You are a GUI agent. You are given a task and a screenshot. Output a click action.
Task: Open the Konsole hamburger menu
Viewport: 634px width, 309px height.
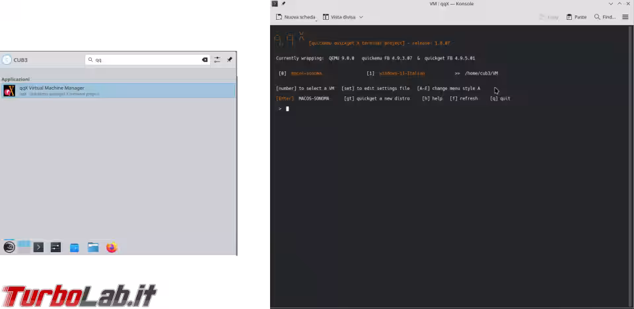(625, 17)
